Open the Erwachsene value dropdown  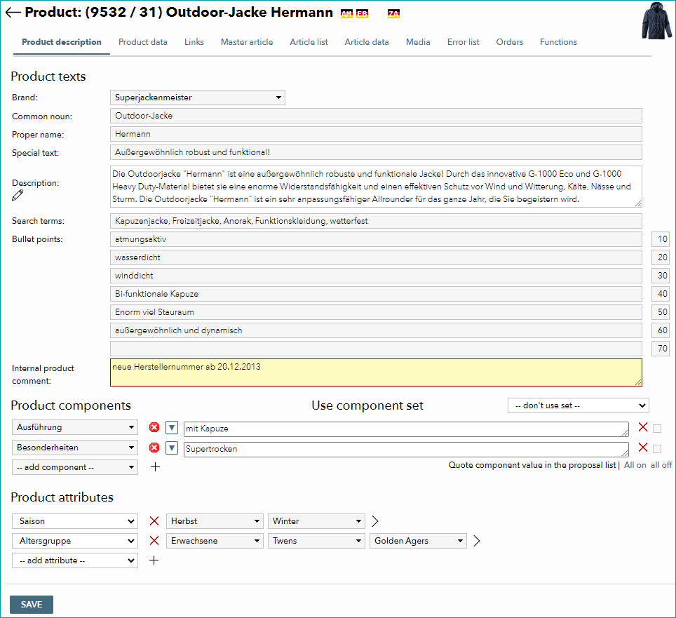pyautogui.click(x=215, y=541)
